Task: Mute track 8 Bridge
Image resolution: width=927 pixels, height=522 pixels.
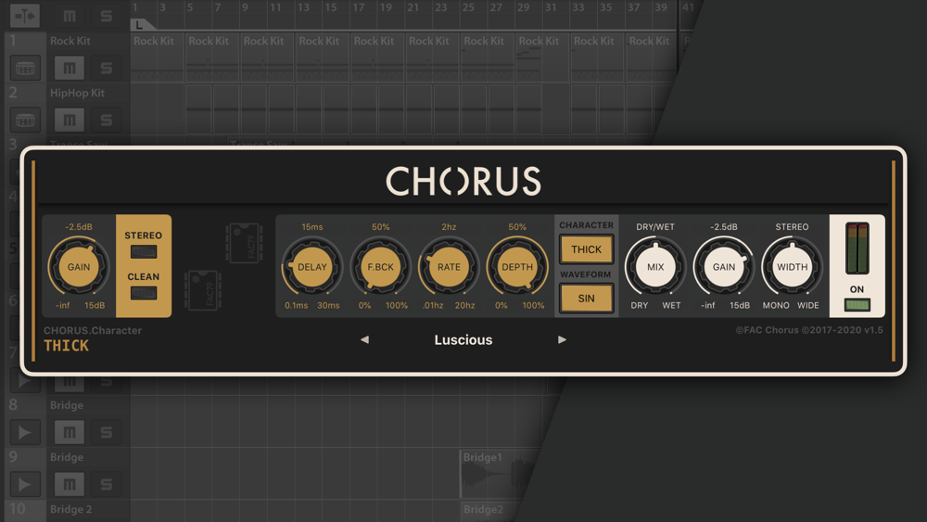Action: pyautogui.click(x=70, y=432)
